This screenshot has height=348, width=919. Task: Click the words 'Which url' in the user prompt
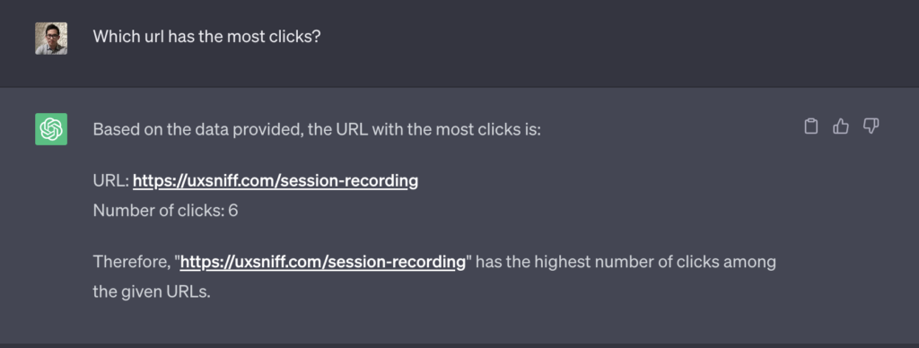128,36
